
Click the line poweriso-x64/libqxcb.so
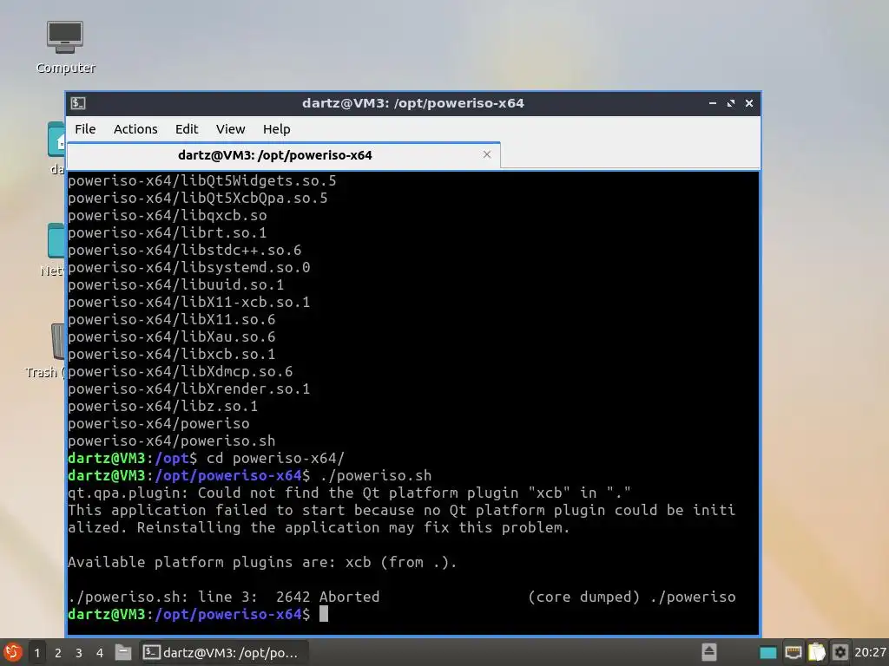point(168,216)
